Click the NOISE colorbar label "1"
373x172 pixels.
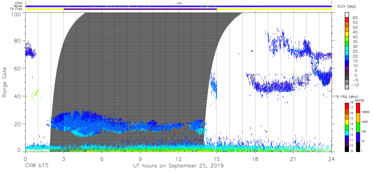pyautogui.click(x=362, y=150)
